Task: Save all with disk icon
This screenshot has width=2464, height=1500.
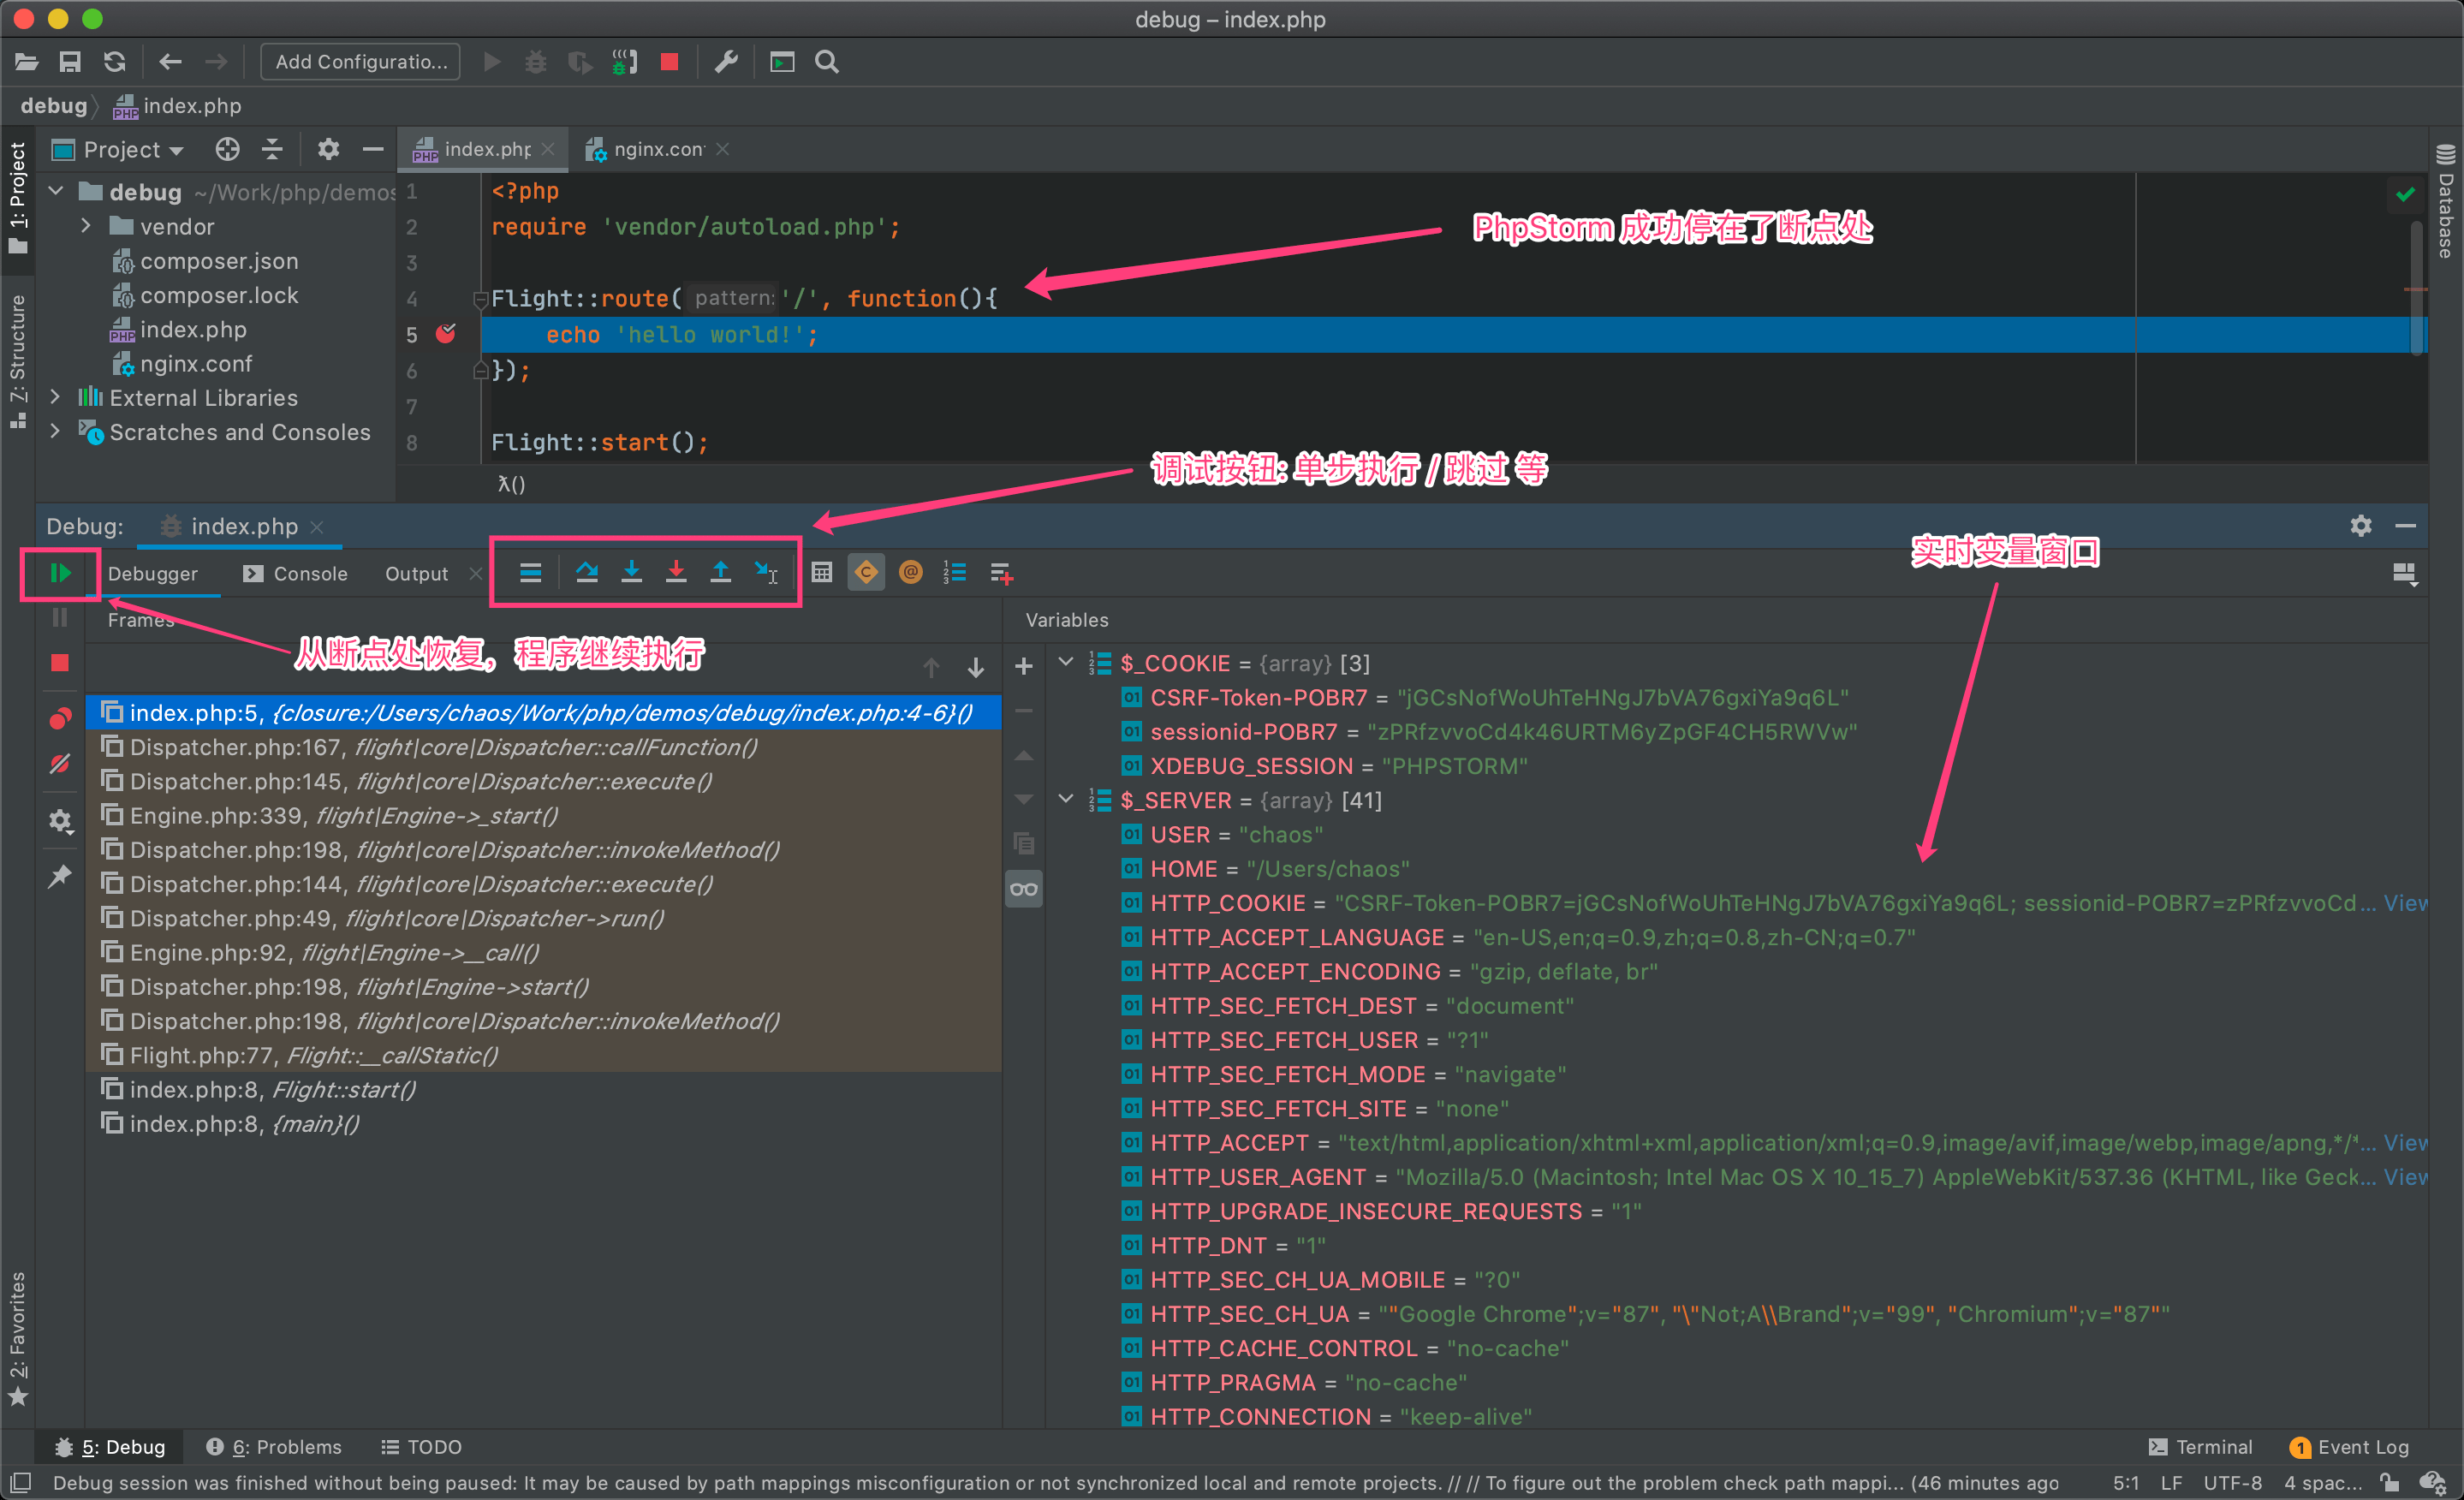Action: (70, 62)
